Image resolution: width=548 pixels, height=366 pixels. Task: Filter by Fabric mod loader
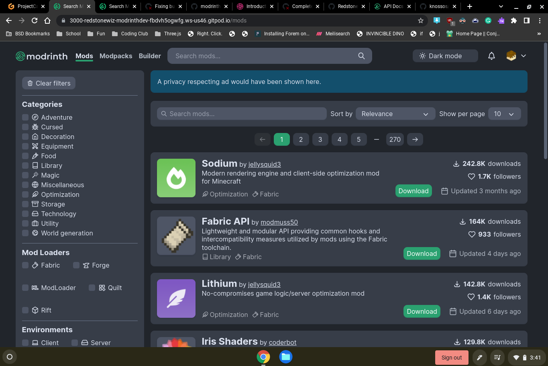pos(25,265)
